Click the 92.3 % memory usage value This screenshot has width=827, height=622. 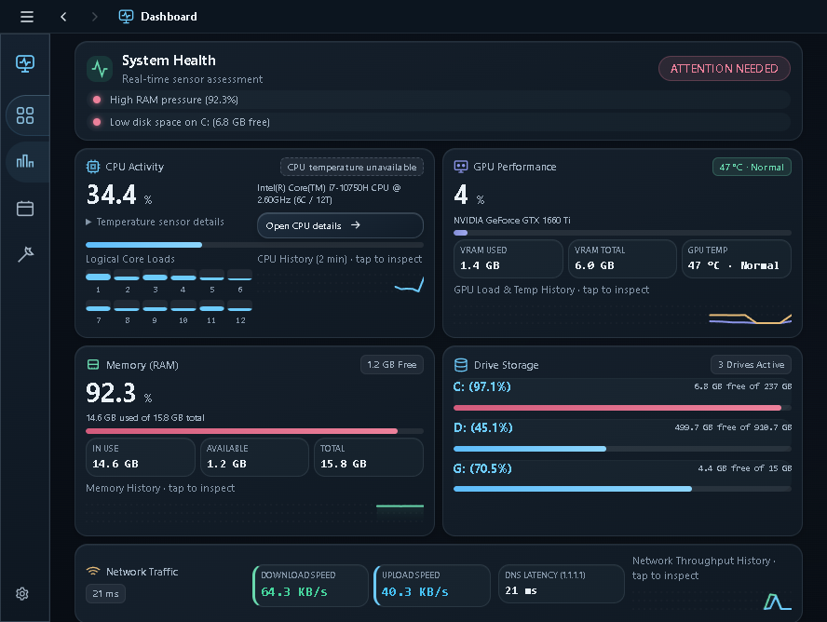pyautogui.click(x=119, y=393)
